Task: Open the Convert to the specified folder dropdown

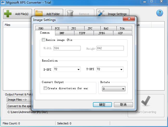Action: pyautogui.click(x=19, y=106)
